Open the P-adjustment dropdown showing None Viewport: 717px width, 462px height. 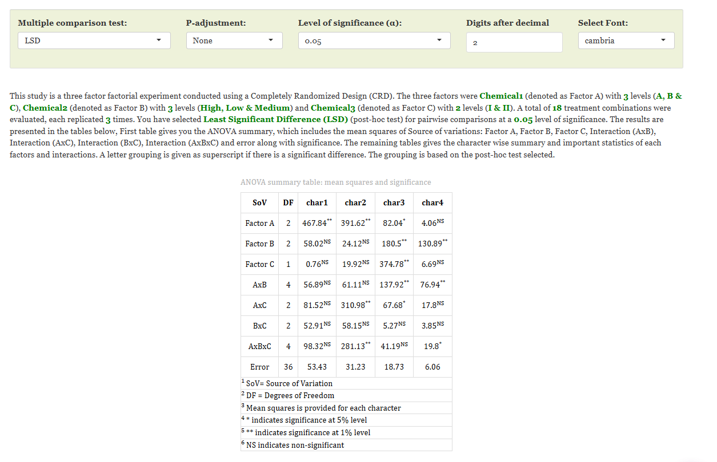pos(234,40)
